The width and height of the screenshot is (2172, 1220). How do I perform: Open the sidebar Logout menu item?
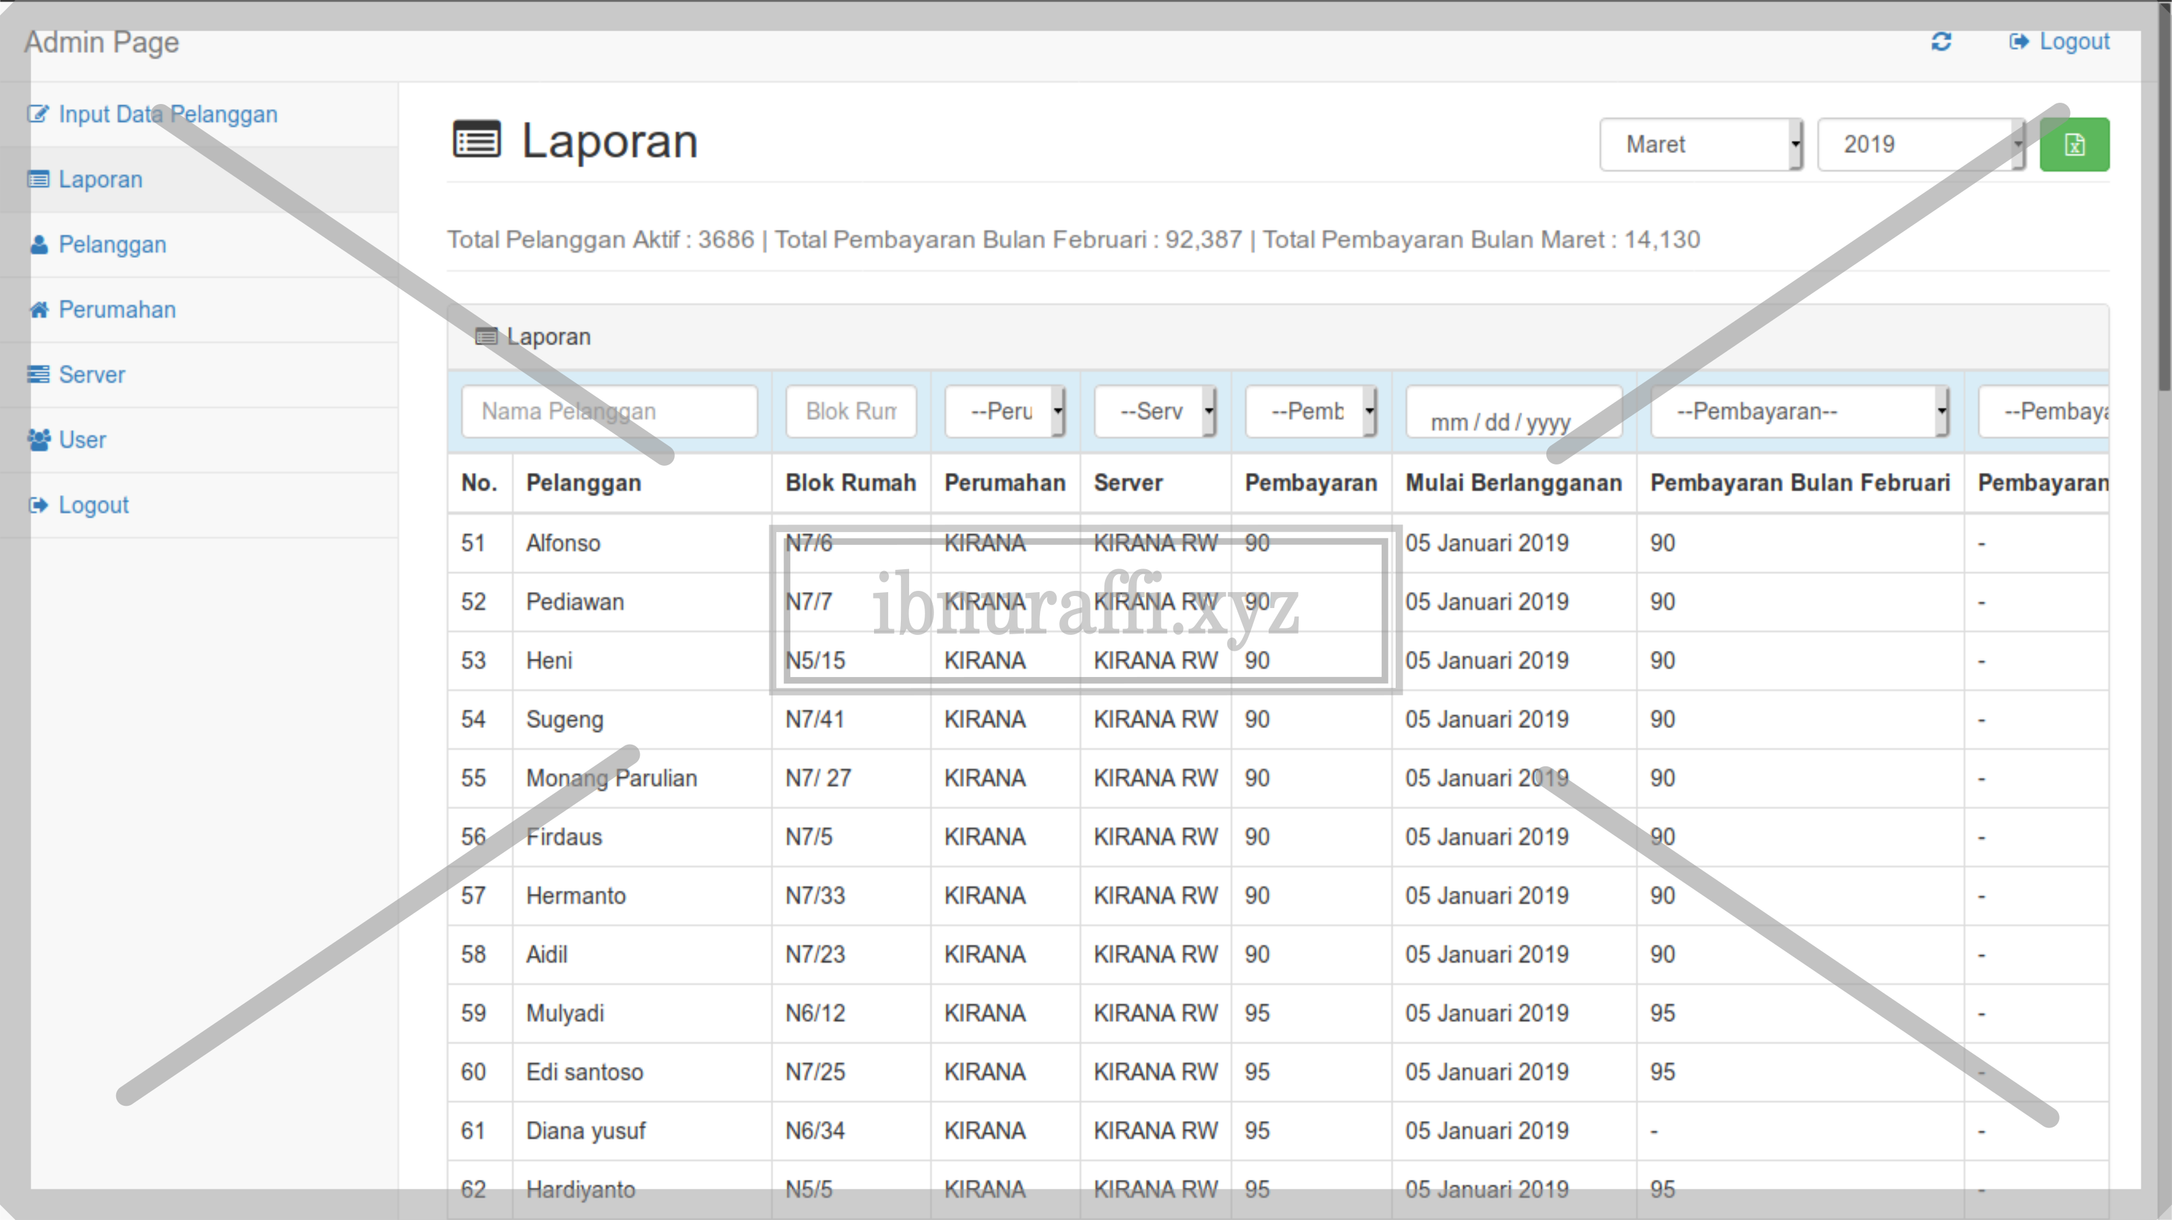(94, 505)
